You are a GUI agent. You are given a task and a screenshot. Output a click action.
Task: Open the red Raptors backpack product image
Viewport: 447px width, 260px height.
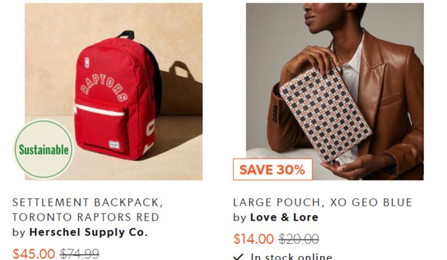pyautogui.click(x=113, y=92)
